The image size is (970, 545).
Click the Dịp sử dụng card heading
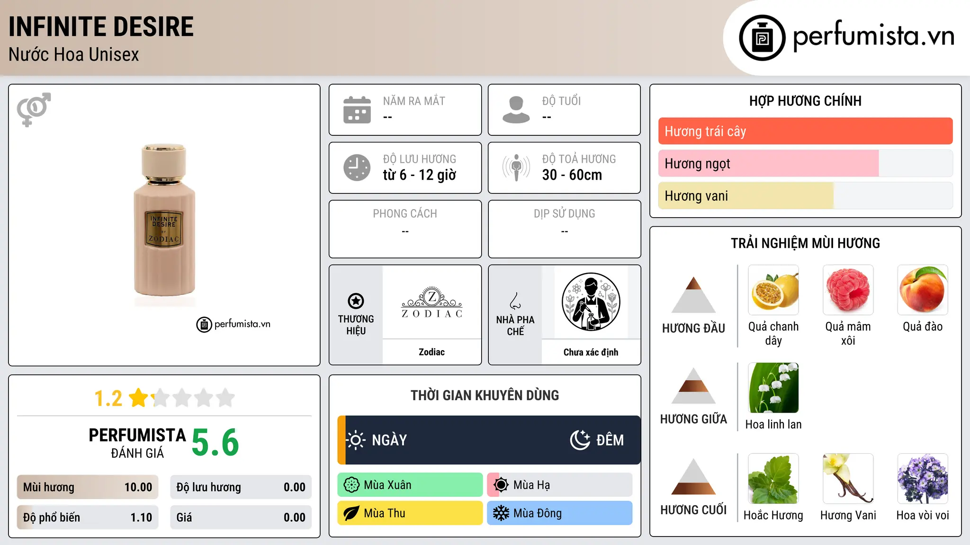(565, 214)
